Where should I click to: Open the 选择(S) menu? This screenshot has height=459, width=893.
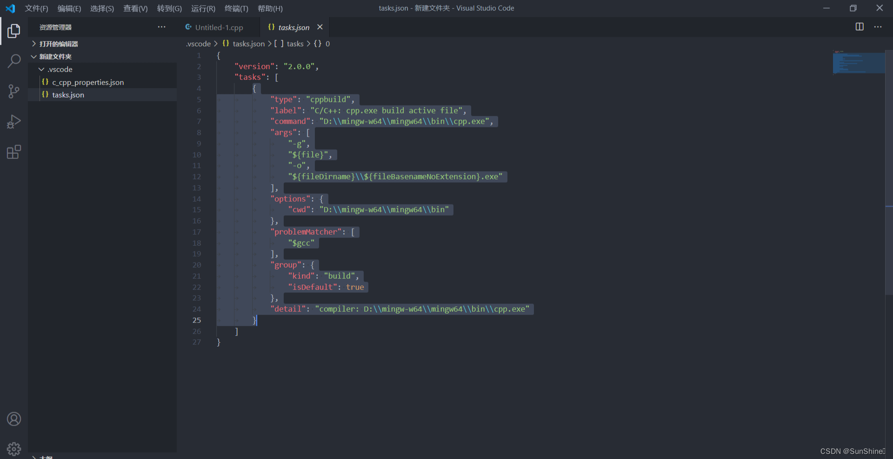click(102, 8)
